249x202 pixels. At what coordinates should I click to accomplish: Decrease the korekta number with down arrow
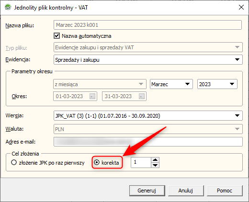(155, 165)
